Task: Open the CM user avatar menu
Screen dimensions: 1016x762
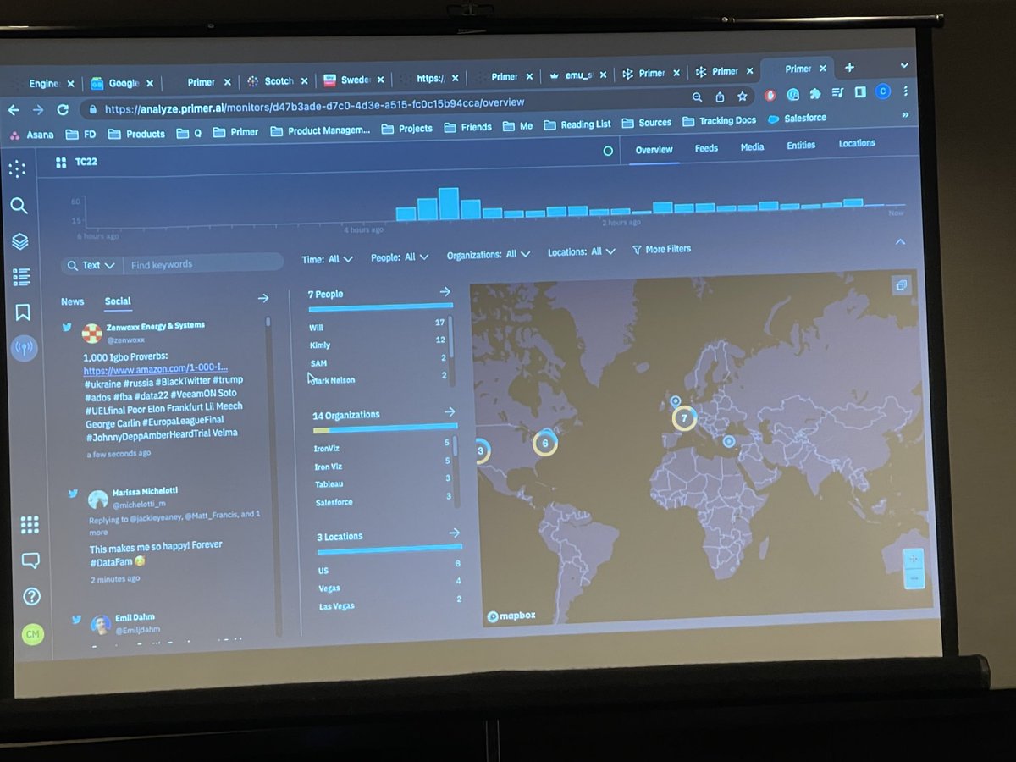Action: click(x=33, y=633)
